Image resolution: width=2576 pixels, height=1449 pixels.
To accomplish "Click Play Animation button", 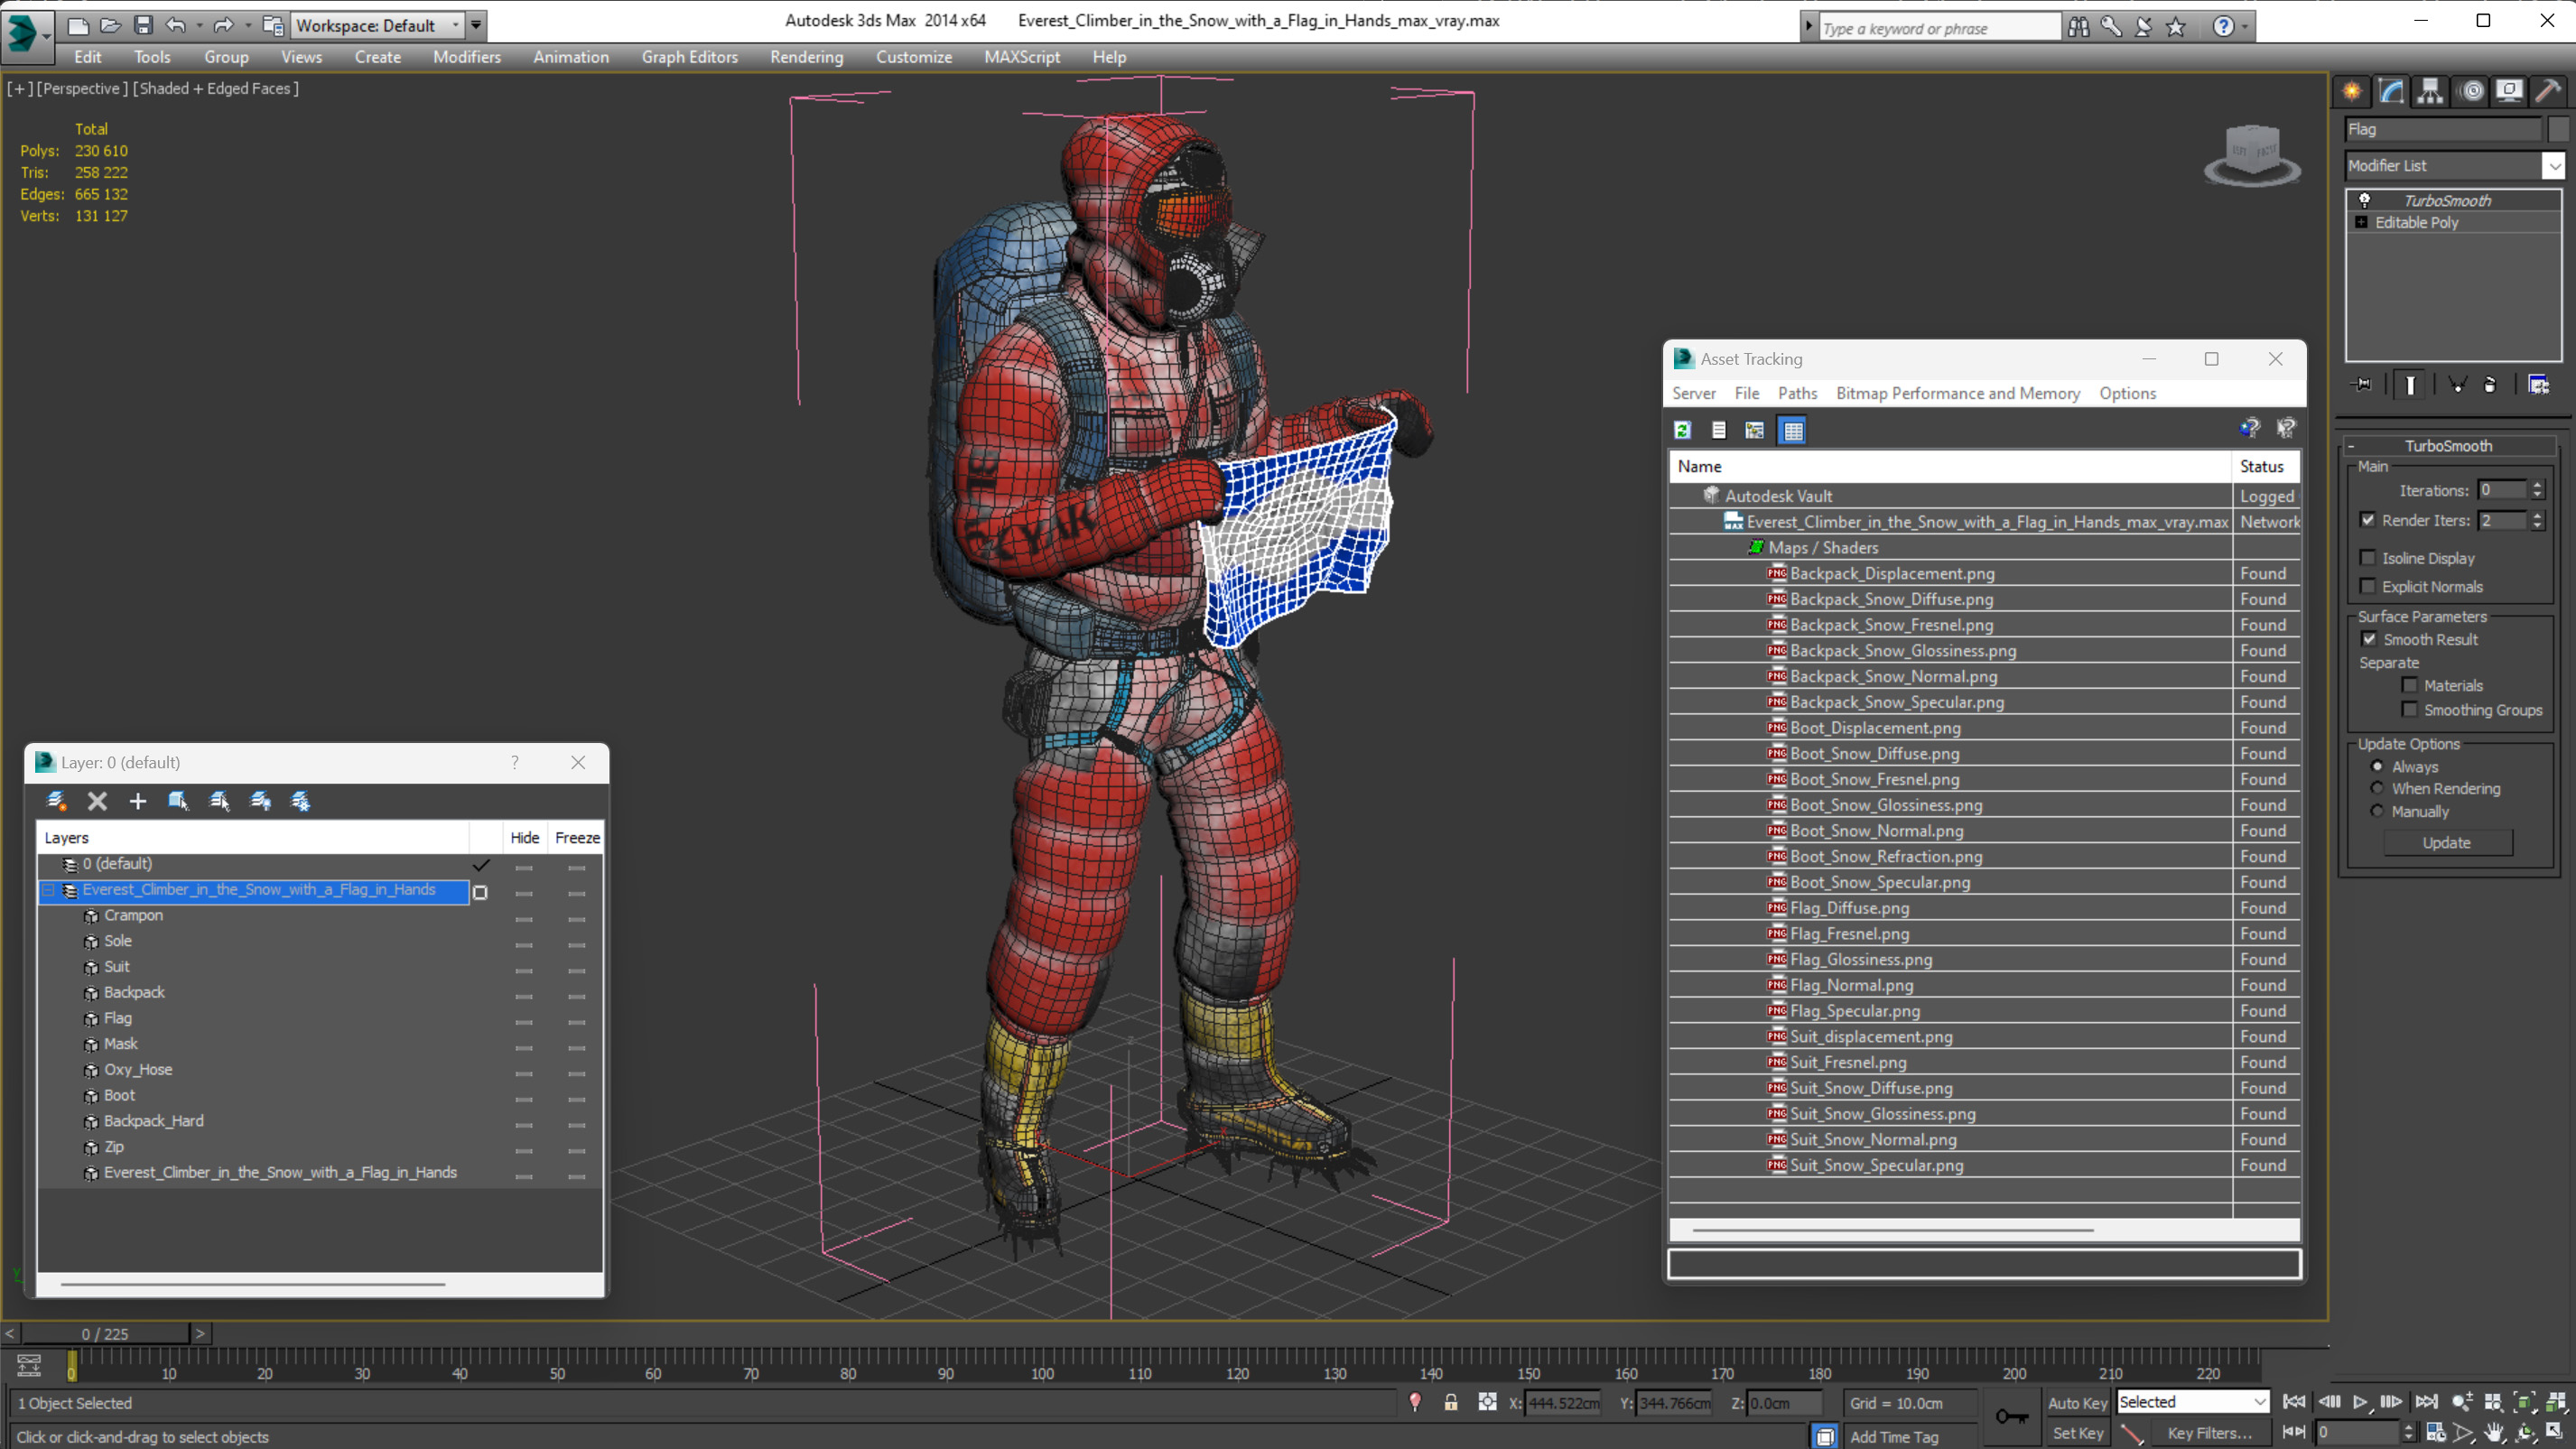I will (x=2360, y=1402).
